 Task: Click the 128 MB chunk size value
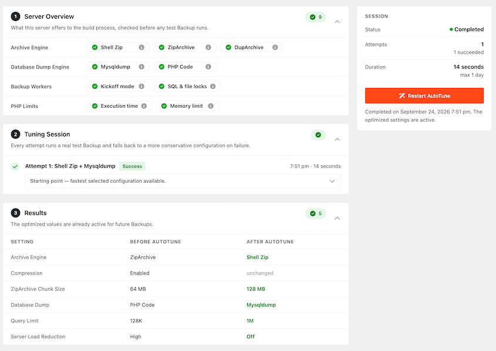point(256,289)
